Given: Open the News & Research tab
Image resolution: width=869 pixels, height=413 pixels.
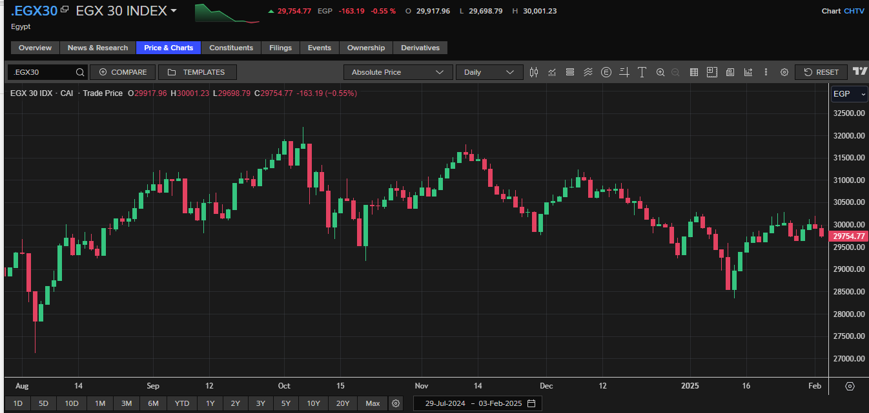Looking at the screenshot, I should pos(97,48).
